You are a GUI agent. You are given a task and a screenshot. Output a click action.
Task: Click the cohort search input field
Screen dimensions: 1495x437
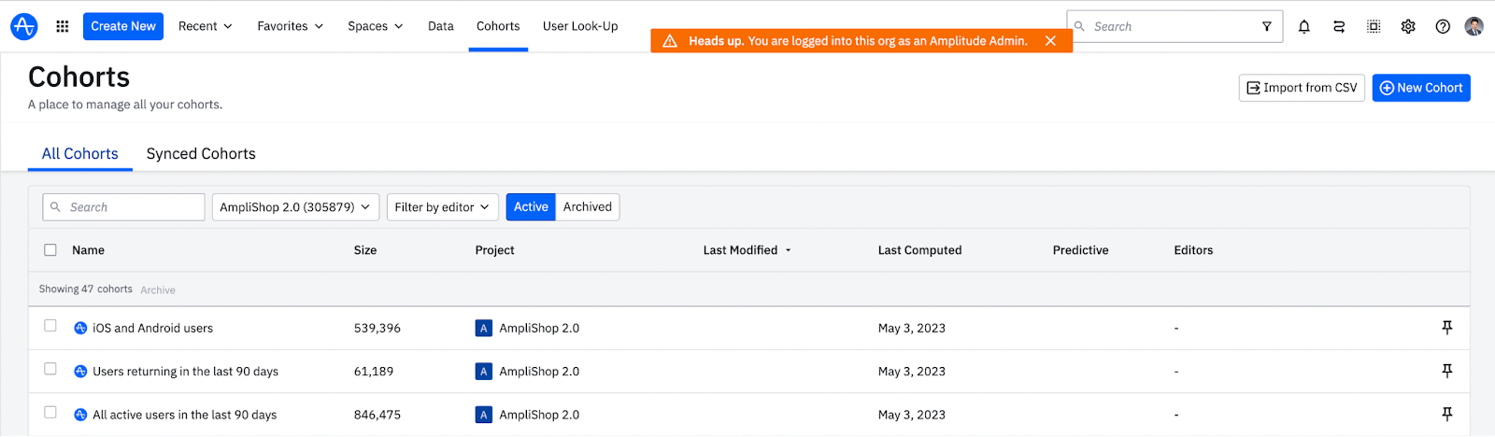pos(123,207)
